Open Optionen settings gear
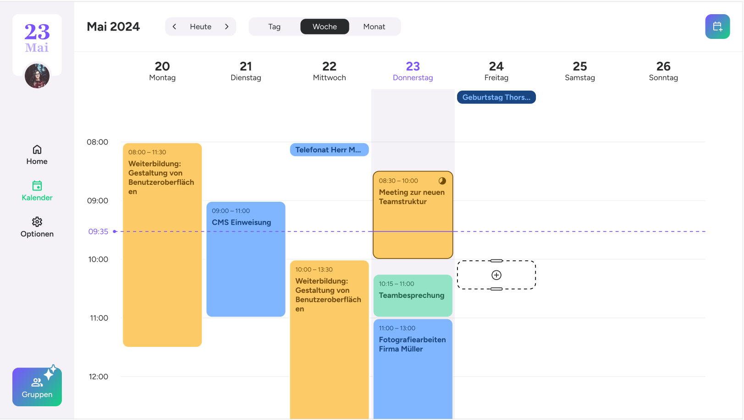Viewport: 744px width, 420px height. click(x=37, y=222)
